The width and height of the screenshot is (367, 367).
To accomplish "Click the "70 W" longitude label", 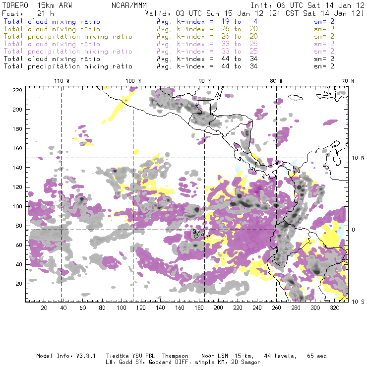I will pyautogui.click(x=348, y=81).
